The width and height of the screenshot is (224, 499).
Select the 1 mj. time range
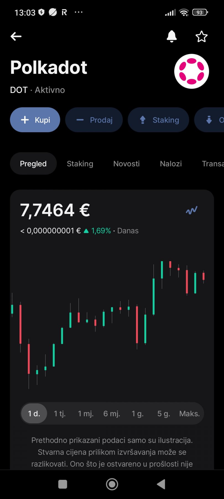click(86, 413)
